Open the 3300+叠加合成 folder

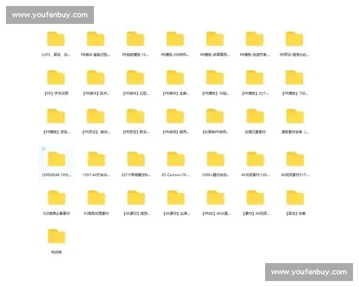point(215,159)
